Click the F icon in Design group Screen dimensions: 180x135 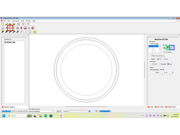pos(168,48)
